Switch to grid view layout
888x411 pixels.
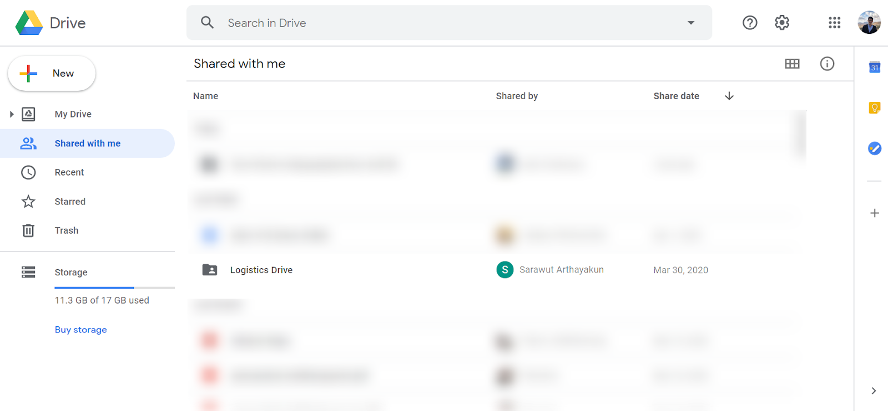click(x=791, y=64)
